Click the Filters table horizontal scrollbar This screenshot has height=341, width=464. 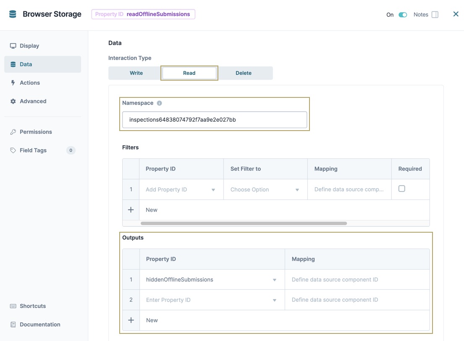click(x=244, y=223)
